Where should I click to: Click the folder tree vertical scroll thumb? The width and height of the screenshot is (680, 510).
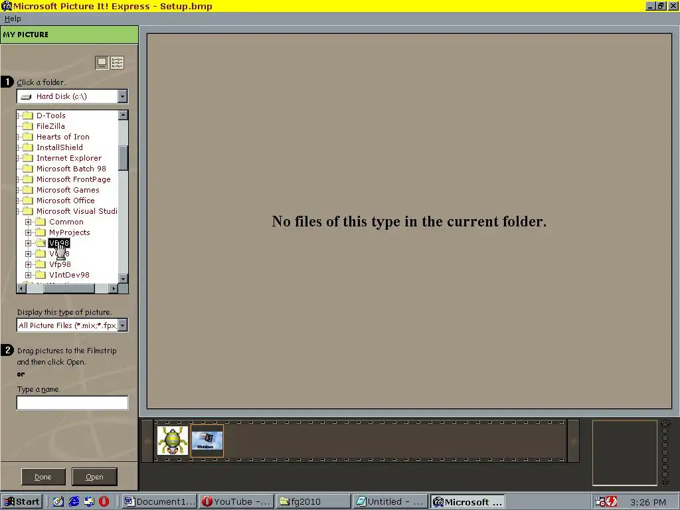pyautogui.click(x=123, y=158)
